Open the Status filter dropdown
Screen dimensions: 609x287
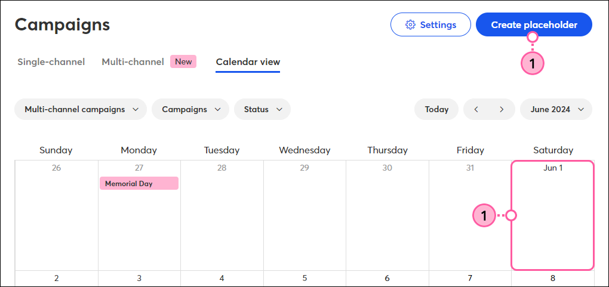(x=262, y=110)
